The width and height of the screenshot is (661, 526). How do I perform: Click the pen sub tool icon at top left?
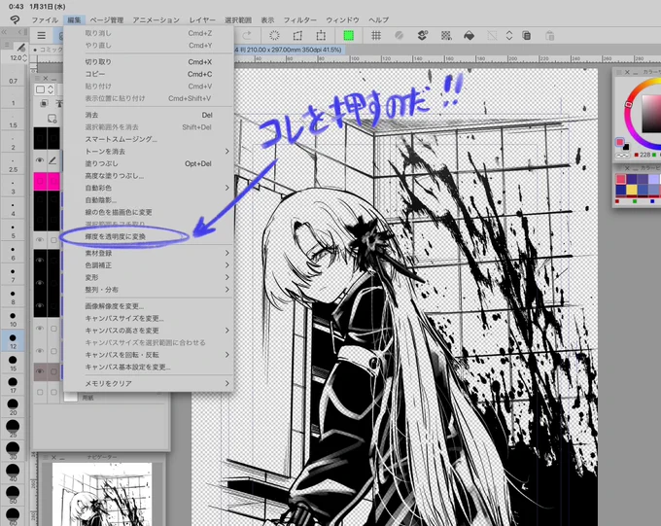tap(21, 47)
